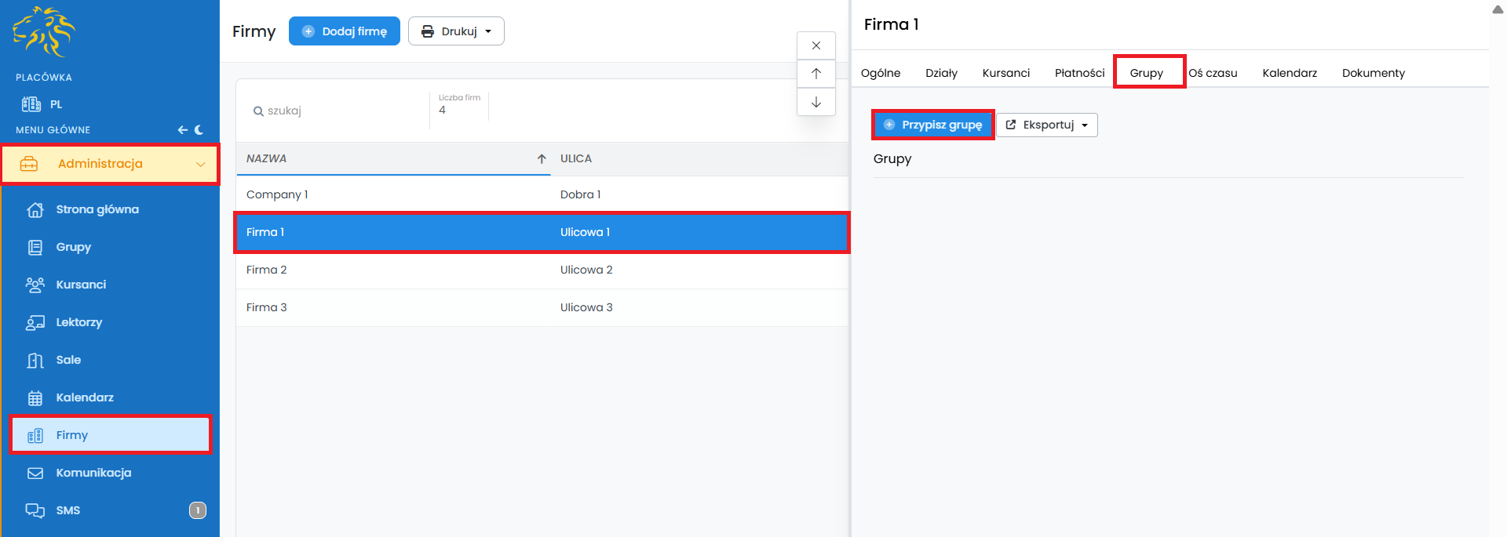Expand the Administracja menu section

pos(110,164)
